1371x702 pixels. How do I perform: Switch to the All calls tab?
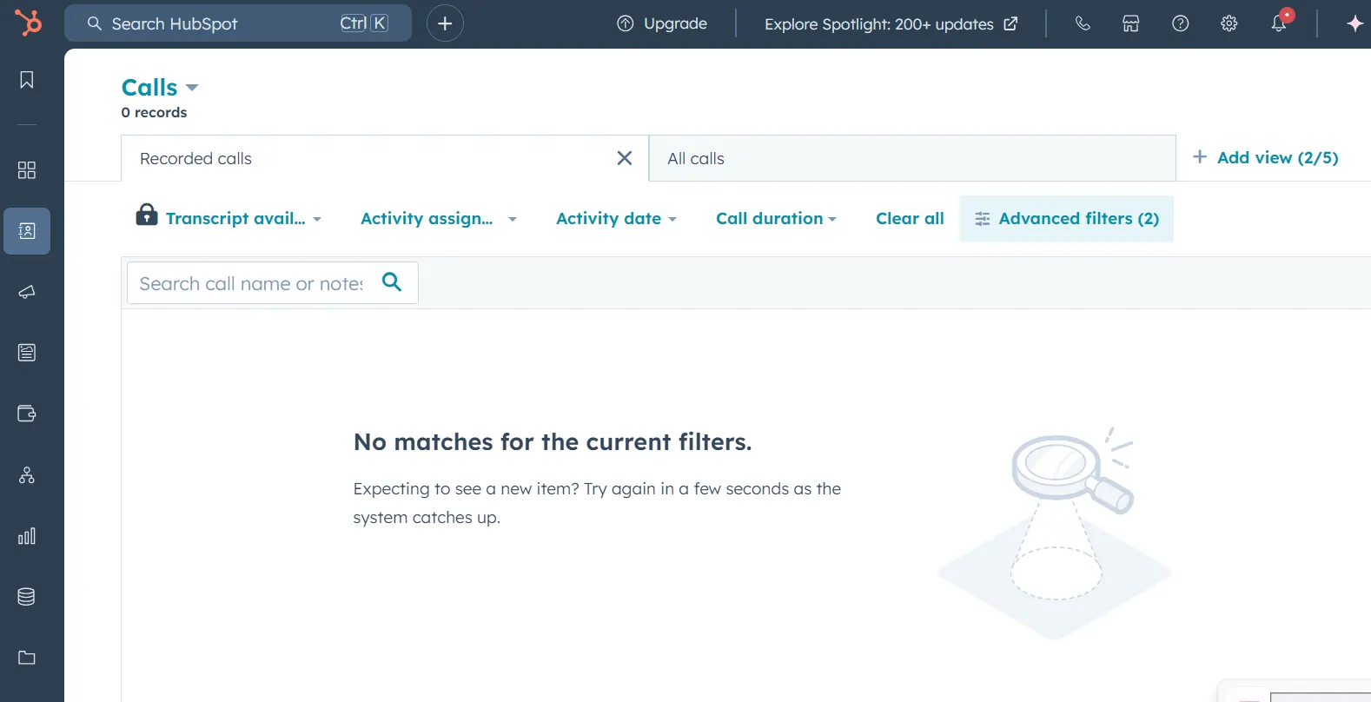click(x=912, y=158)
